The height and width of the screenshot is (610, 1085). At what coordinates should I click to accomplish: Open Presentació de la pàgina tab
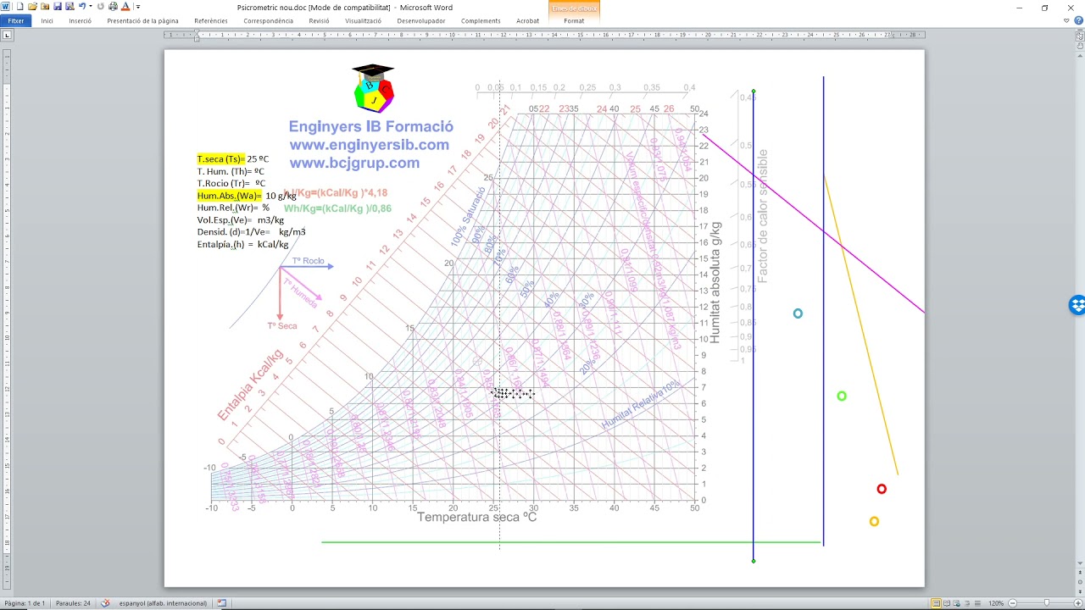tap(142, 20)
